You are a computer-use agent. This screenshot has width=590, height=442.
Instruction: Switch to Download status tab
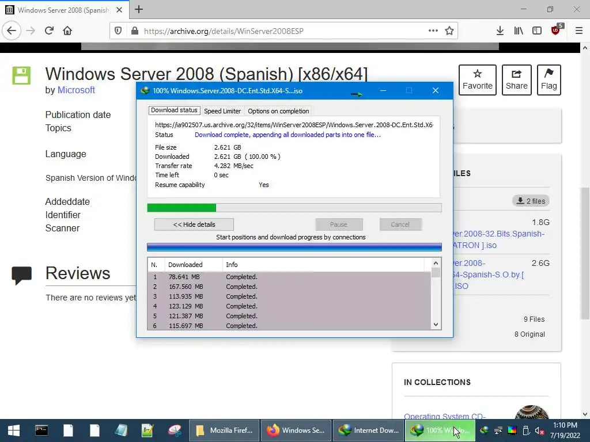174,110
